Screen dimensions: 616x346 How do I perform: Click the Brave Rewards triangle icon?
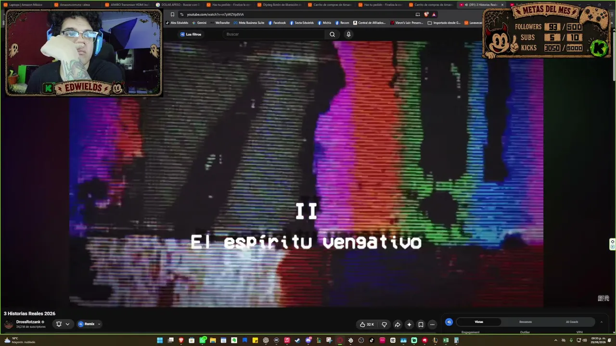[x=434, y=14]
